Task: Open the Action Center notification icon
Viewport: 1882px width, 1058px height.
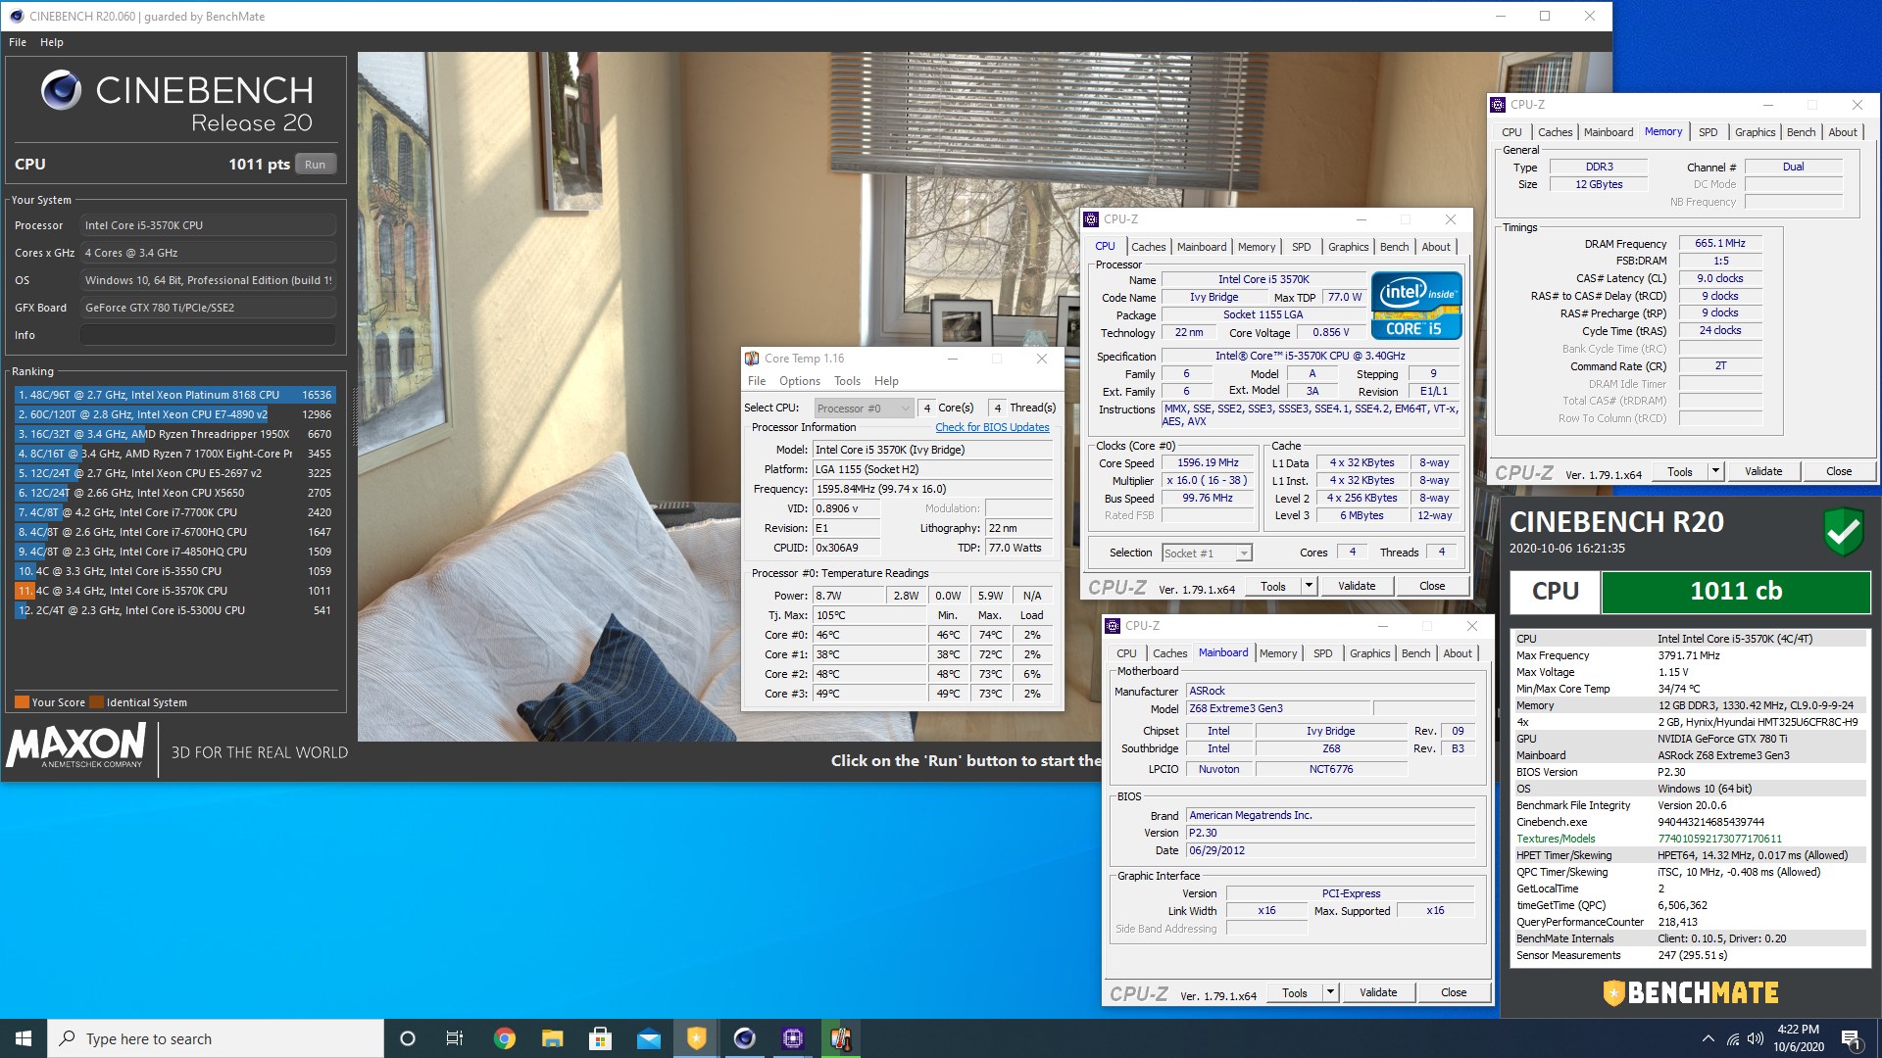Action: [1851, 1038]
